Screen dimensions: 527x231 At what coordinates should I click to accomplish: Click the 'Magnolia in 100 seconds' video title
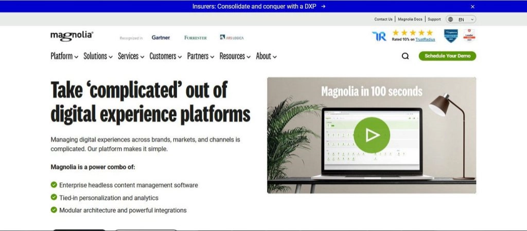(x=372, y=91)
